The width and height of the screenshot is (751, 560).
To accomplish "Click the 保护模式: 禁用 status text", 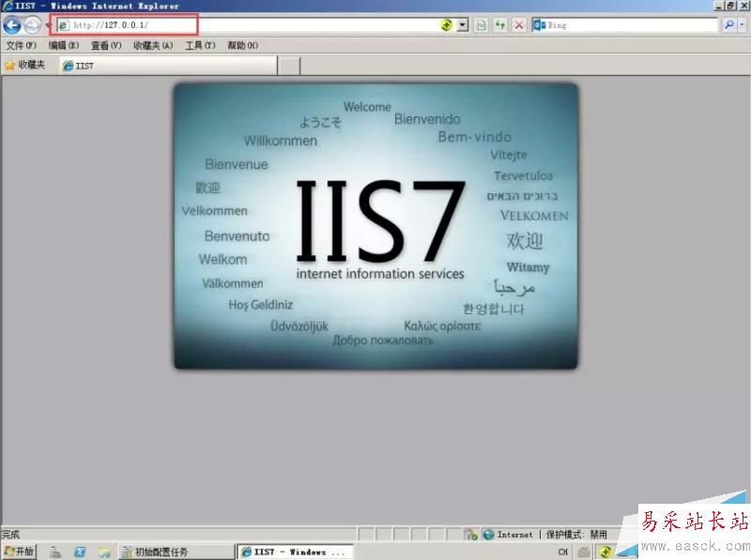I will (x=576, y=534).
